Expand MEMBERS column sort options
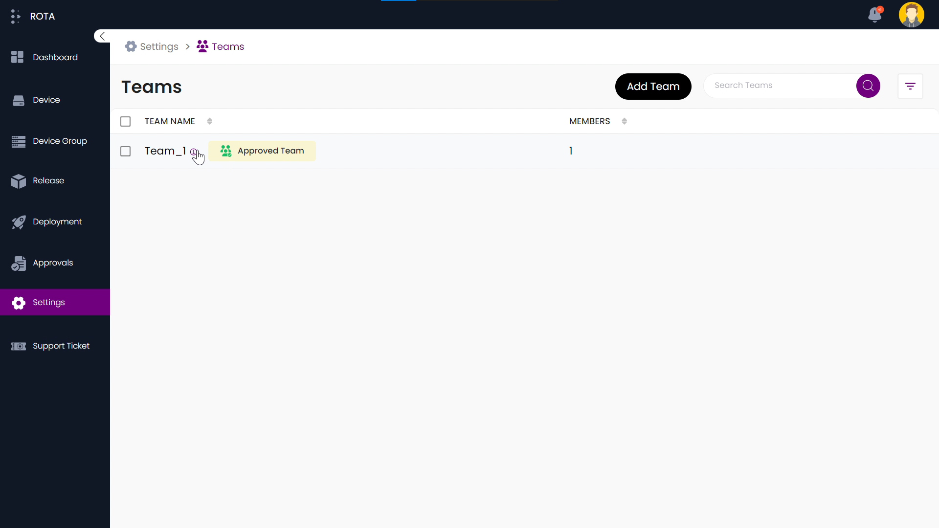The height and width of the screenshot is (528, 939). tap(624, 121)
